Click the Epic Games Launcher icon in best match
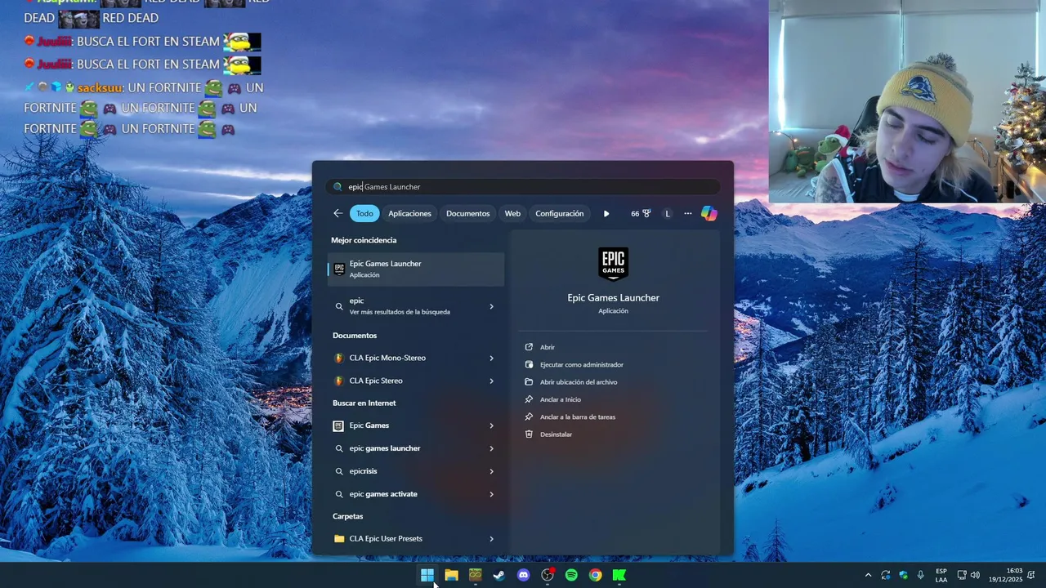This screenshot has height=588, width=1046. tap(339, 269)
